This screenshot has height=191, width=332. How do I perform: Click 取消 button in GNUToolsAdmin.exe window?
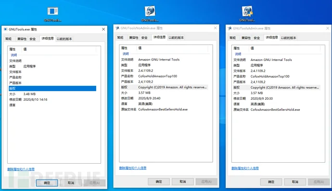295,182
